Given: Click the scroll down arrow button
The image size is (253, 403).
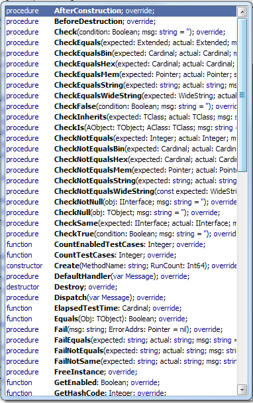Looking at the screenshot, I should (x=242, y=390).
